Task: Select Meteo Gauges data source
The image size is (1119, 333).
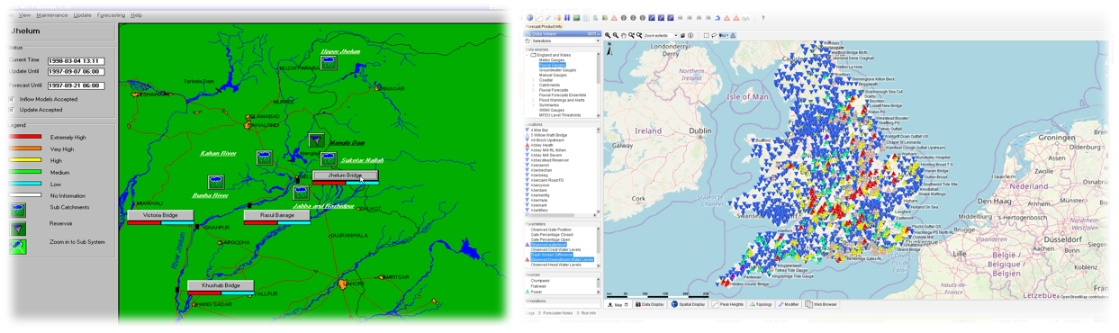Action: point(552,60)
